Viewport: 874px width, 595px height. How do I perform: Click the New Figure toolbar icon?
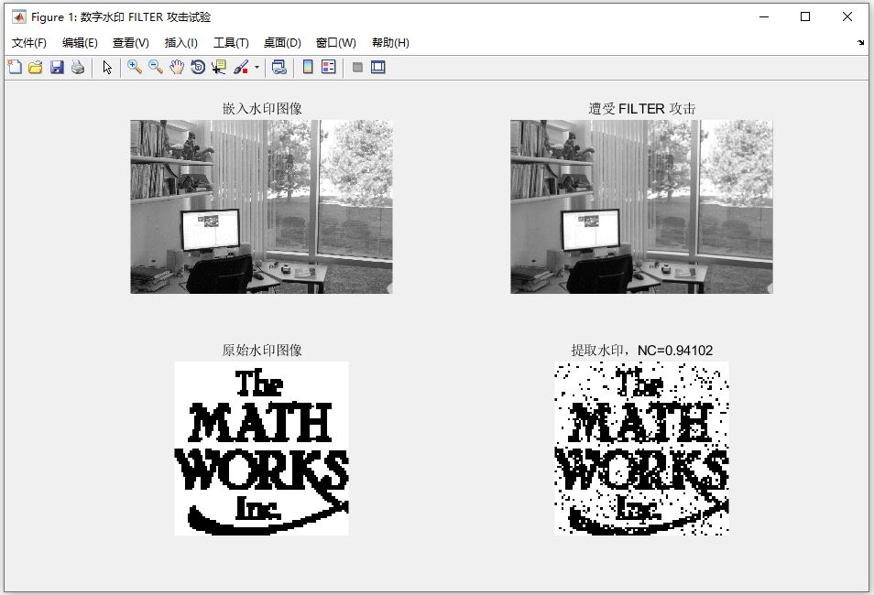pyautogui.click(x=15, y=68)
